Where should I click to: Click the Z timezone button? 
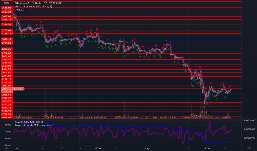(6, 148)
